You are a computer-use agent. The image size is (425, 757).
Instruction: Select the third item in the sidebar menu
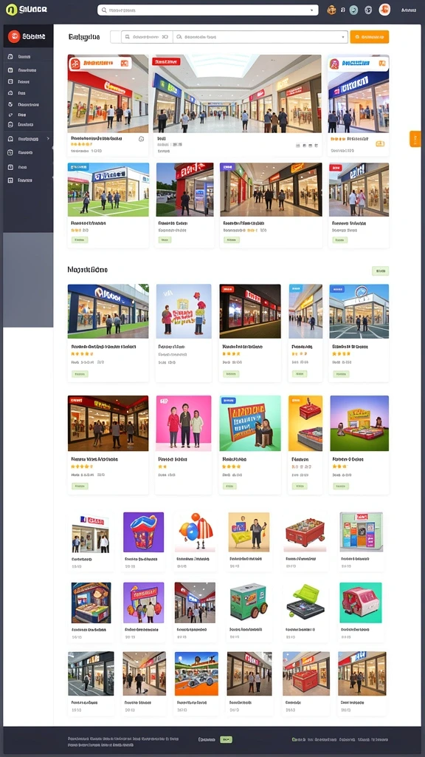[30, 81]
